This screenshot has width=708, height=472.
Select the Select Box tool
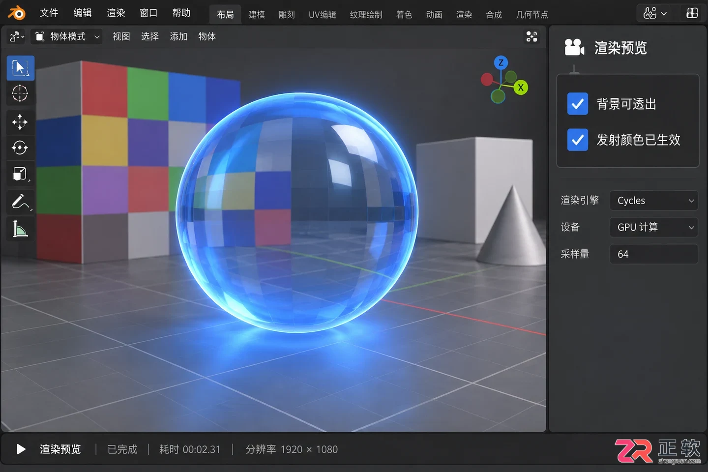coord(20,68)
